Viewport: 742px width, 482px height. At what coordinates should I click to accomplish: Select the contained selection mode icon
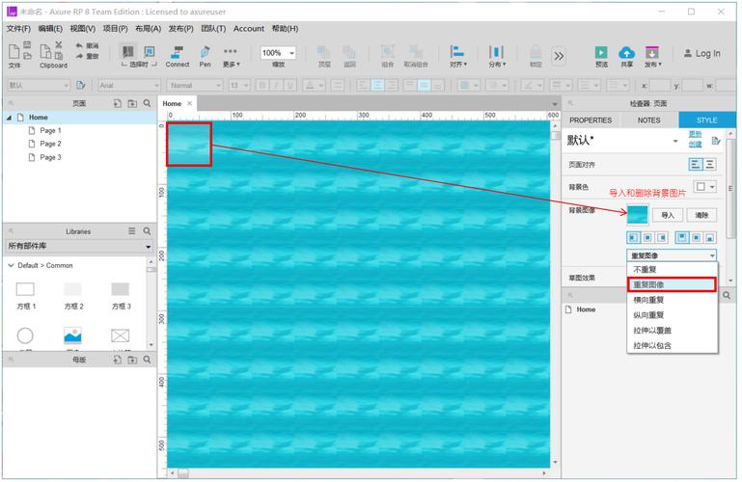pyautogui.click(x=150, y=51)
